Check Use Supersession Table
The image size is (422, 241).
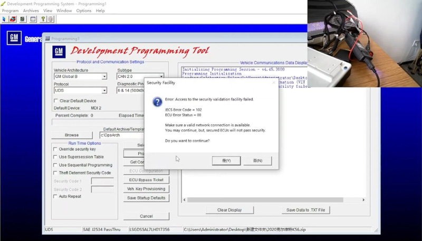55,157
